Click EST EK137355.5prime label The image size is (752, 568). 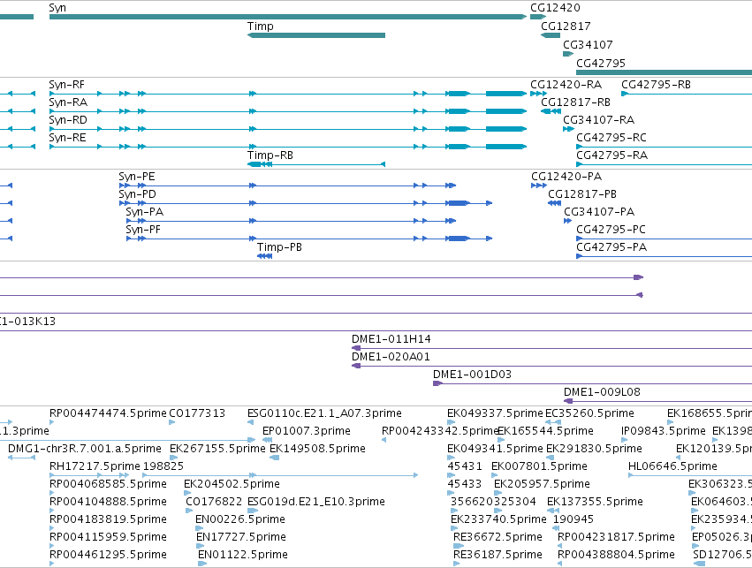tap(596, 502)
